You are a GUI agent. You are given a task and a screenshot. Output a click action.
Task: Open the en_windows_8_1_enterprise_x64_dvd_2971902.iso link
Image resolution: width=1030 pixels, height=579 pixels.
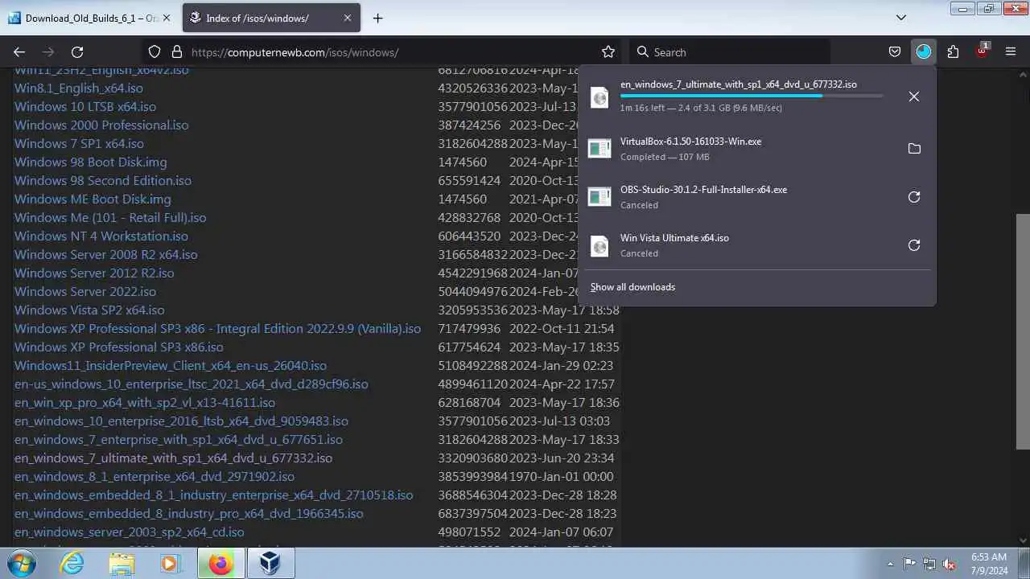tap(154, 477)
